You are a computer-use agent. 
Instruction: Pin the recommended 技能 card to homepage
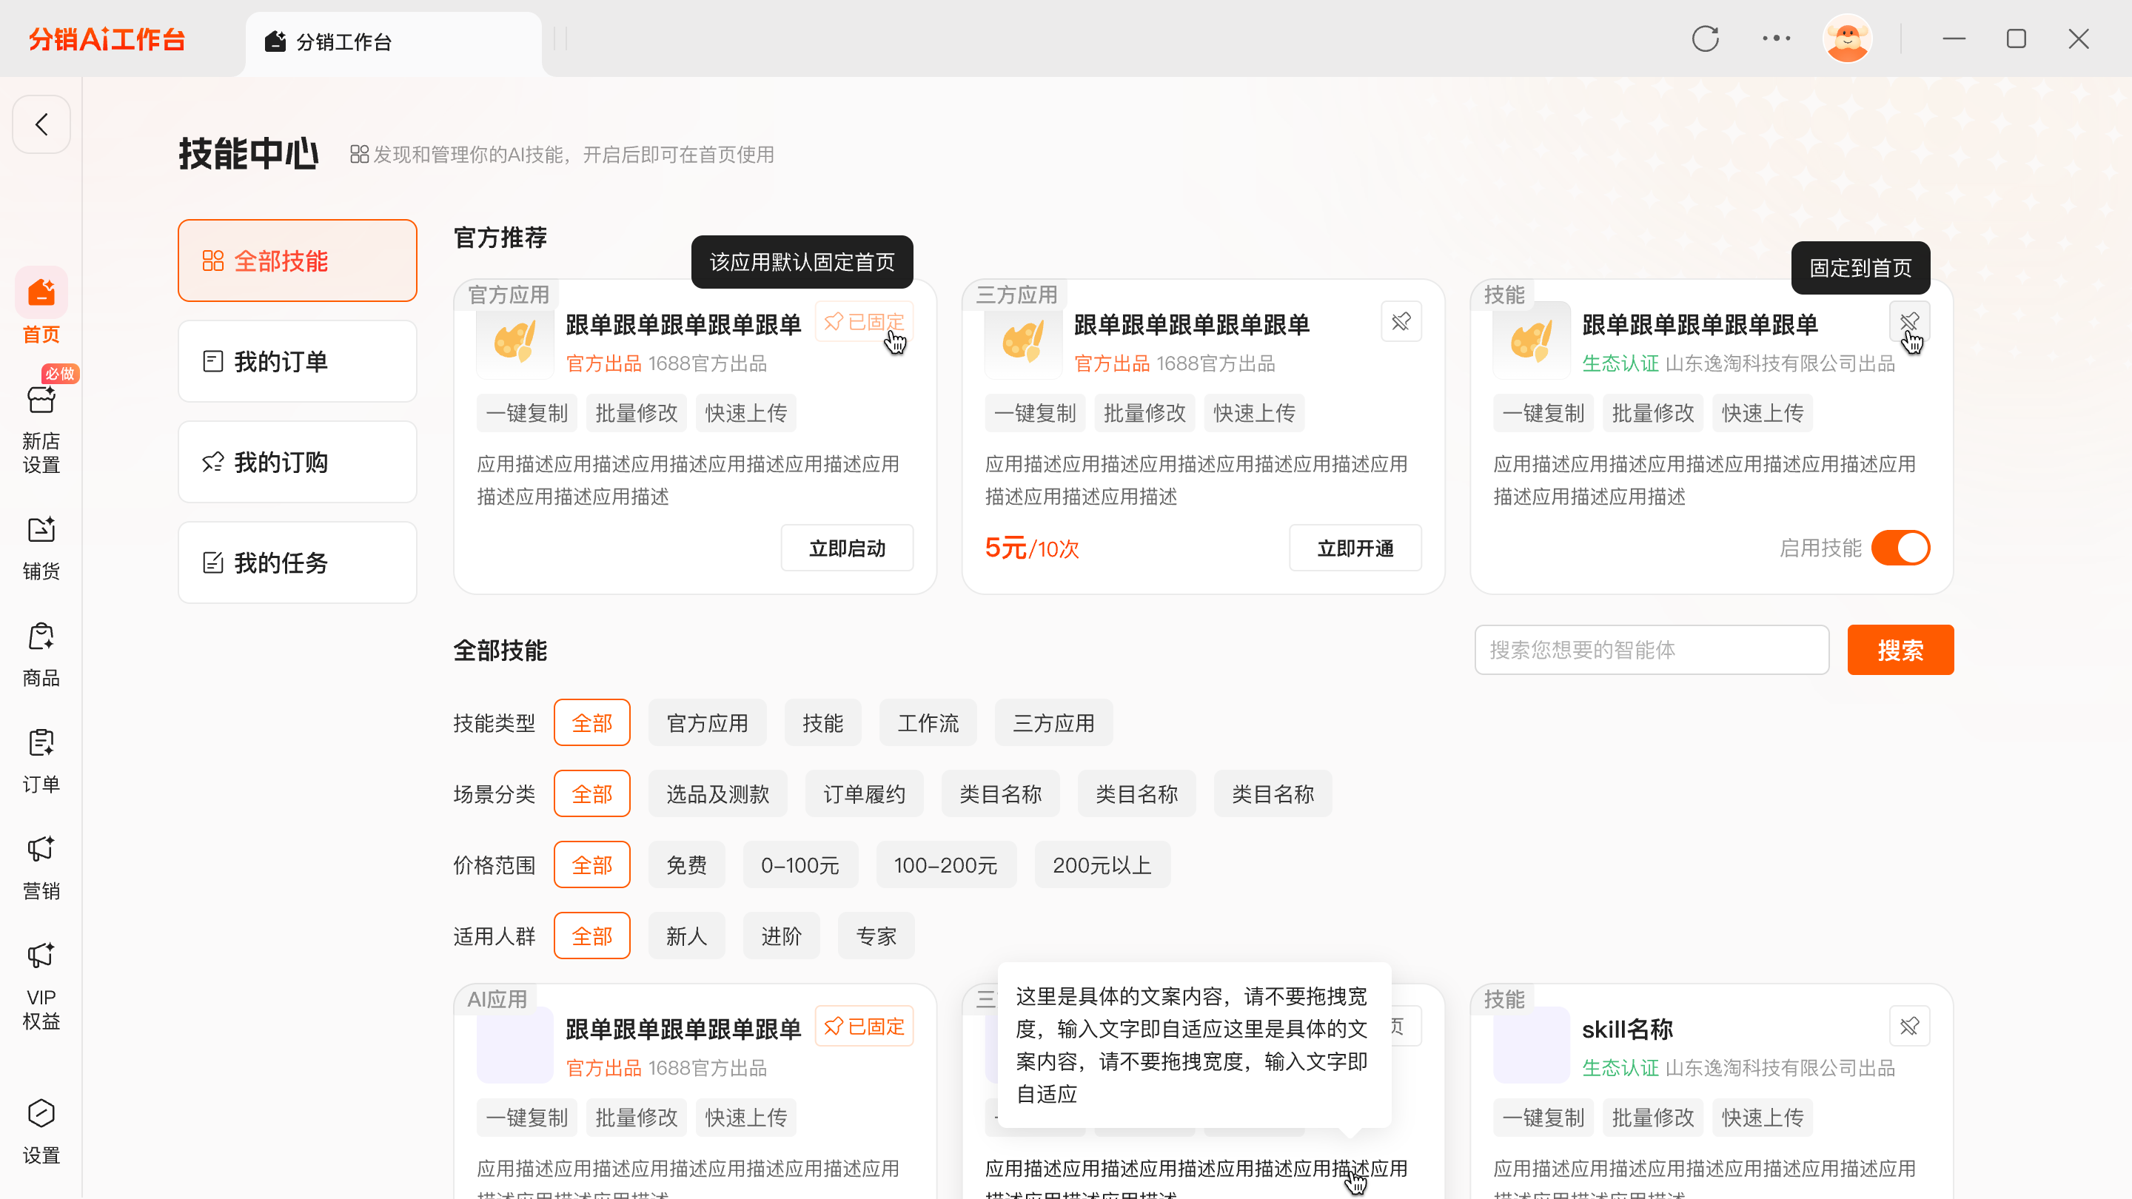tap(1909, 322)
